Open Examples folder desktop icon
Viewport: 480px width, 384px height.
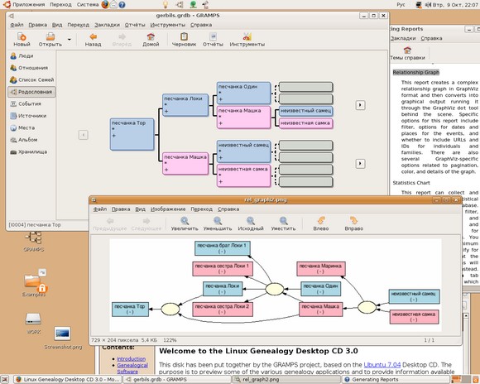pos(34,284)
